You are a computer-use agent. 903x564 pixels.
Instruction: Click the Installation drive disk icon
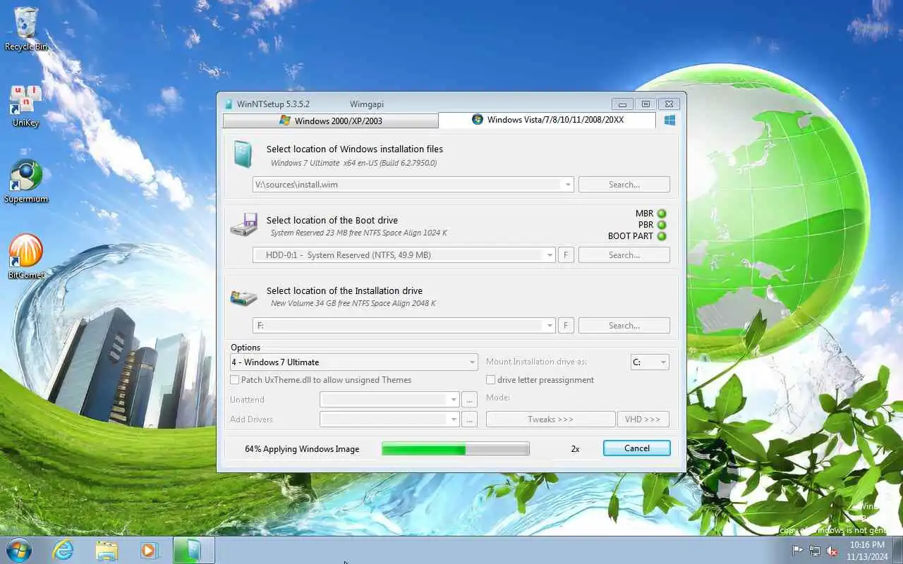click(x=243, y=297)
